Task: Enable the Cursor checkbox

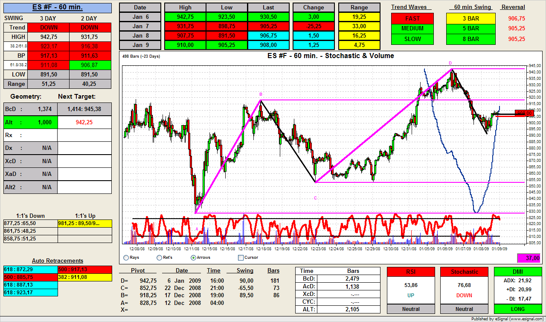Action: click(241, 258)
